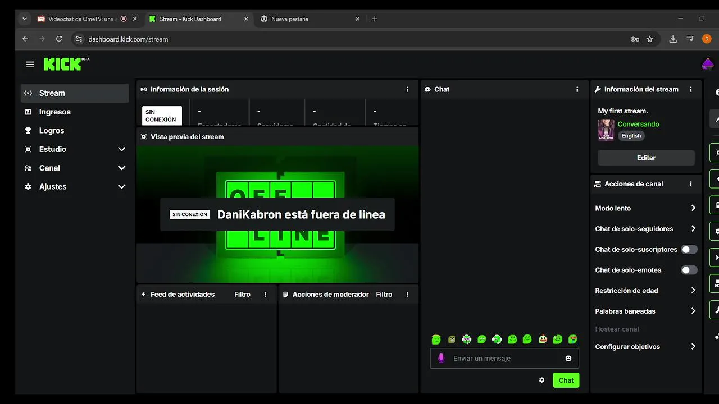
Task: Open Información del stream three-dot menu
Action: (x=691, y=89)
